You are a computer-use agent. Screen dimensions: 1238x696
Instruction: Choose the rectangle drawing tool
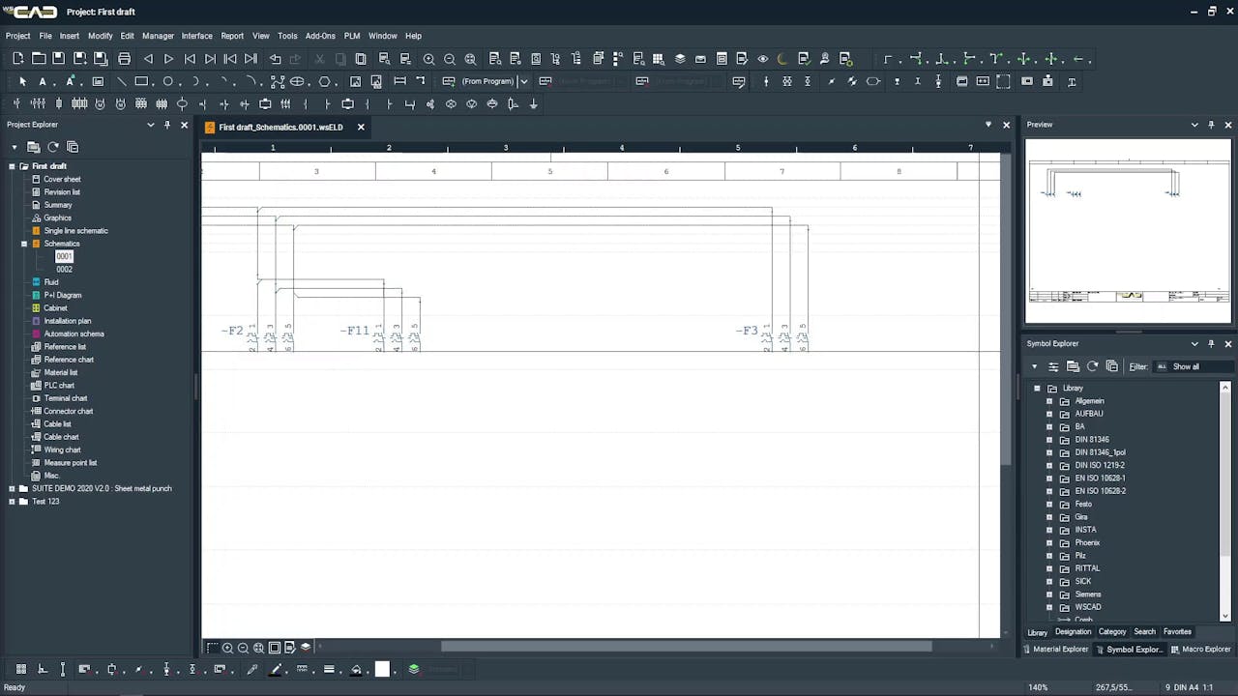click(141, 82)
